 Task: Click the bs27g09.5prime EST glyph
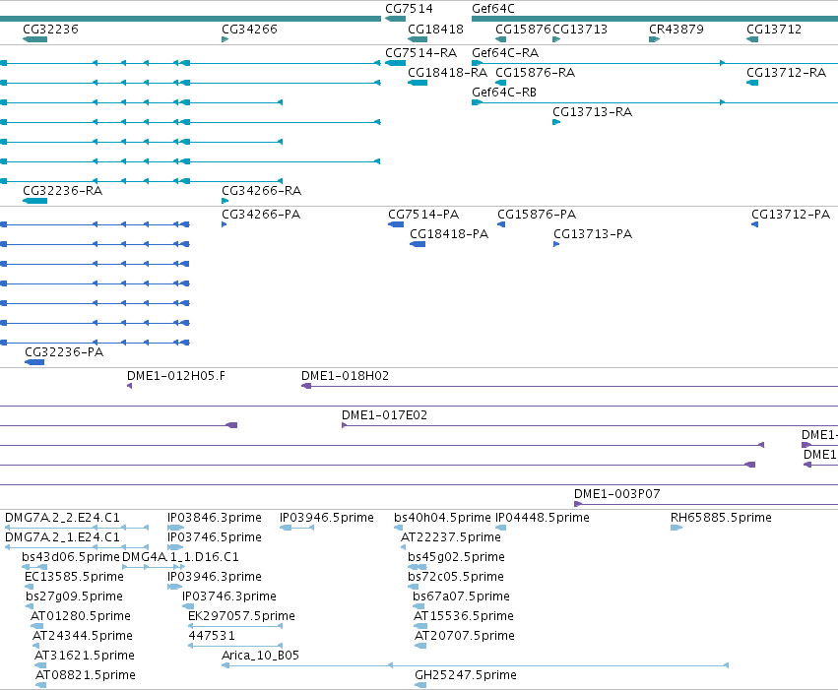(30, 606)
